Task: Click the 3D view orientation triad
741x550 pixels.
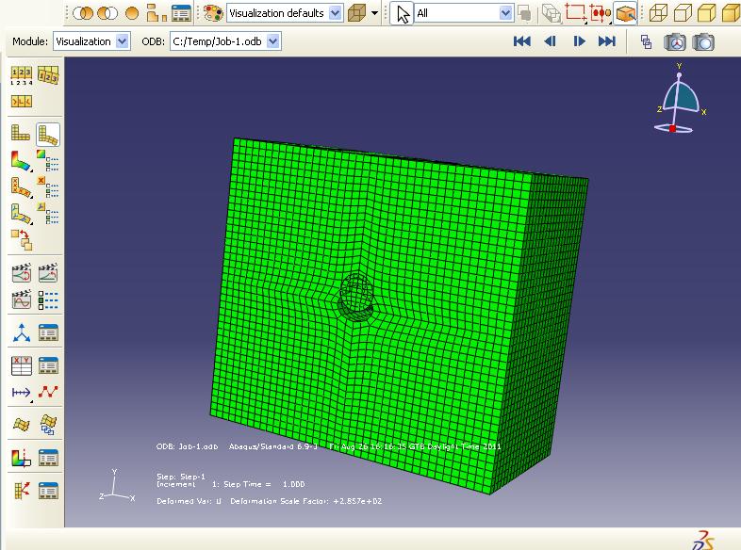Action: (x=679, y=101)
